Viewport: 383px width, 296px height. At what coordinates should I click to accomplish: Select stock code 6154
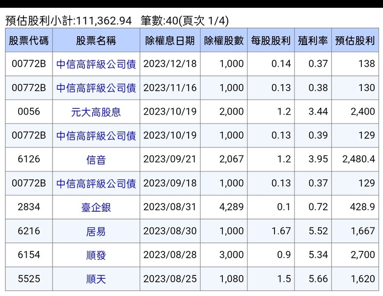(29, 254)
